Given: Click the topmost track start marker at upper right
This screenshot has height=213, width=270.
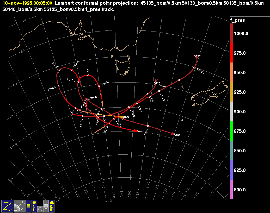Looking at the screenshot, I should click(195, 55).
